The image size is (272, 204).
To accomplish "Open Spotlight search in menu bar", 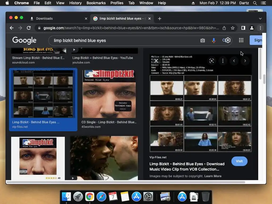I will [255, 3].
